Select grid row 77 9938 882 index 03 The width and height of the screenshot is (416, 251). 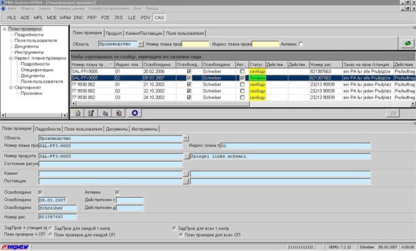click(x=243, y=97)
